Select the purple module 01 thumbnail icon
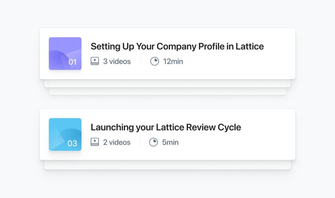 click(x=65, y=53)
